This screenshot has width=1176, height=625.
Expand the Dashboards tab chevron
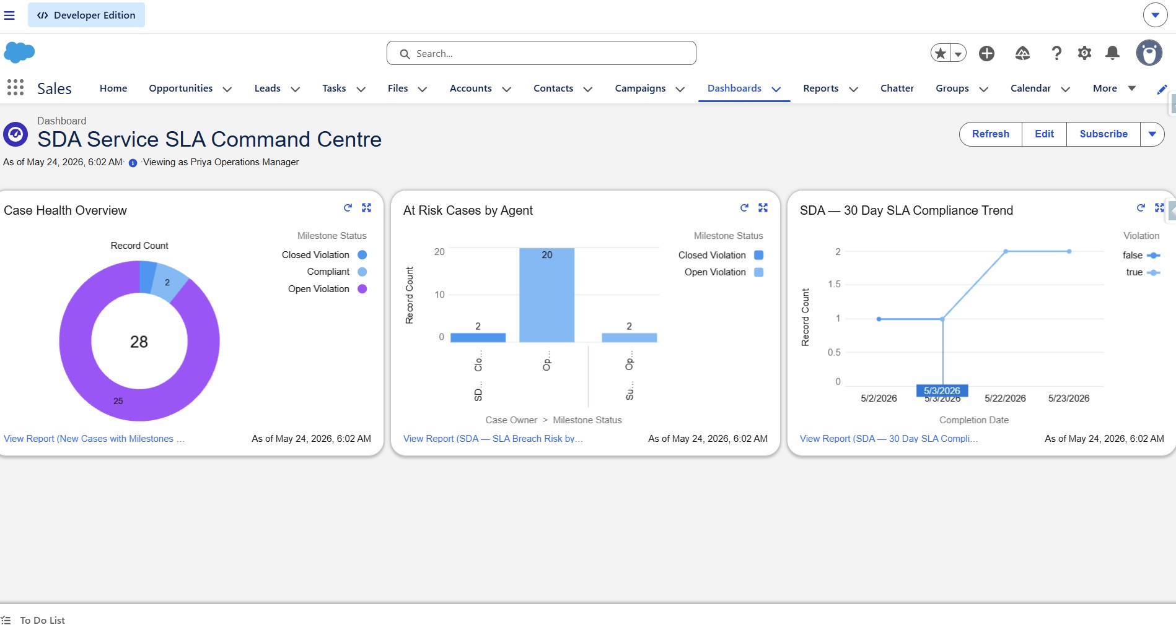[776, 89]
